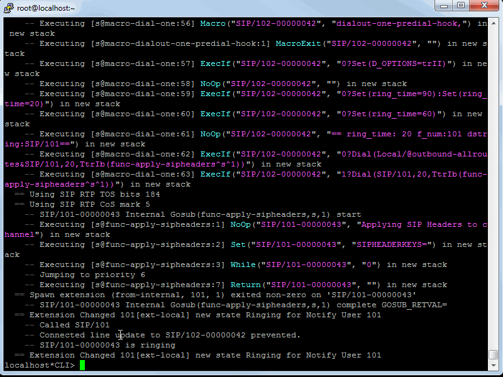Click the text 'Called SIP/101'
Screen dimensions: 503x377
tap(74, 325)
